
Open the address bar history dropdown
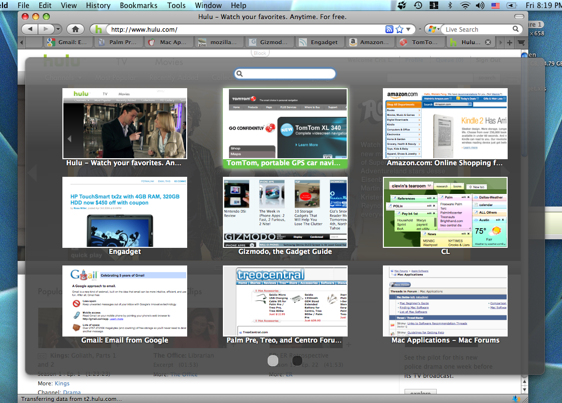pyautogui.click(x=409, y=29)
